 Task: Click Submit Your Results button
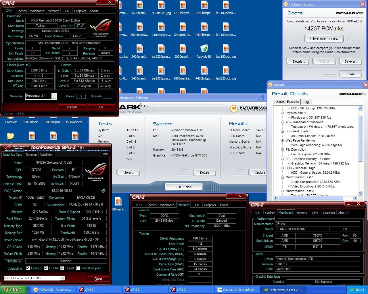[324, 39]
